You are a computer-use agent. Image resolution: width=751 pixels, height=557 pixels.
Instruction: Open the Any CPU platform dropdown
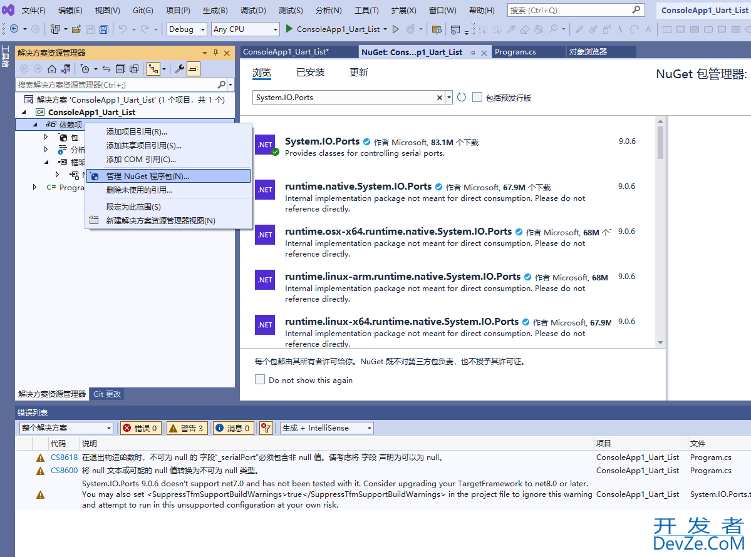pos(246,29)
